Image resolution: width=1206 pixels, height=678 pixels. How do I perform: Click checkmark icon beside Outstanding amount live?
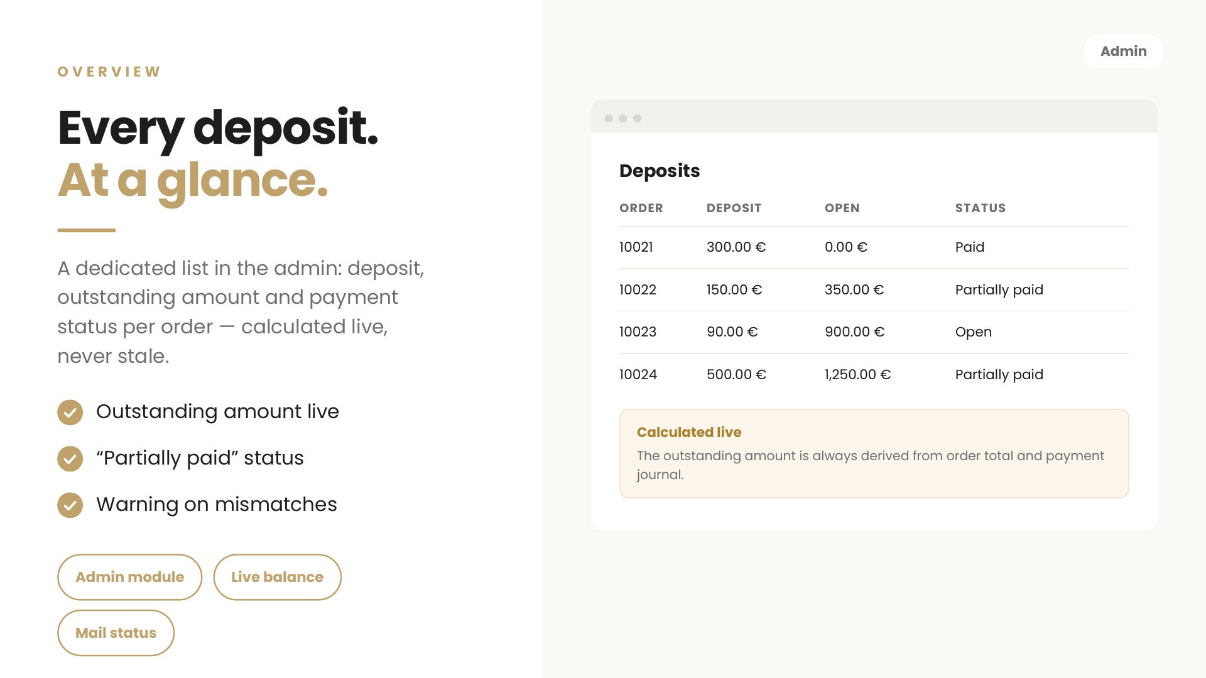tap(70, 412)
